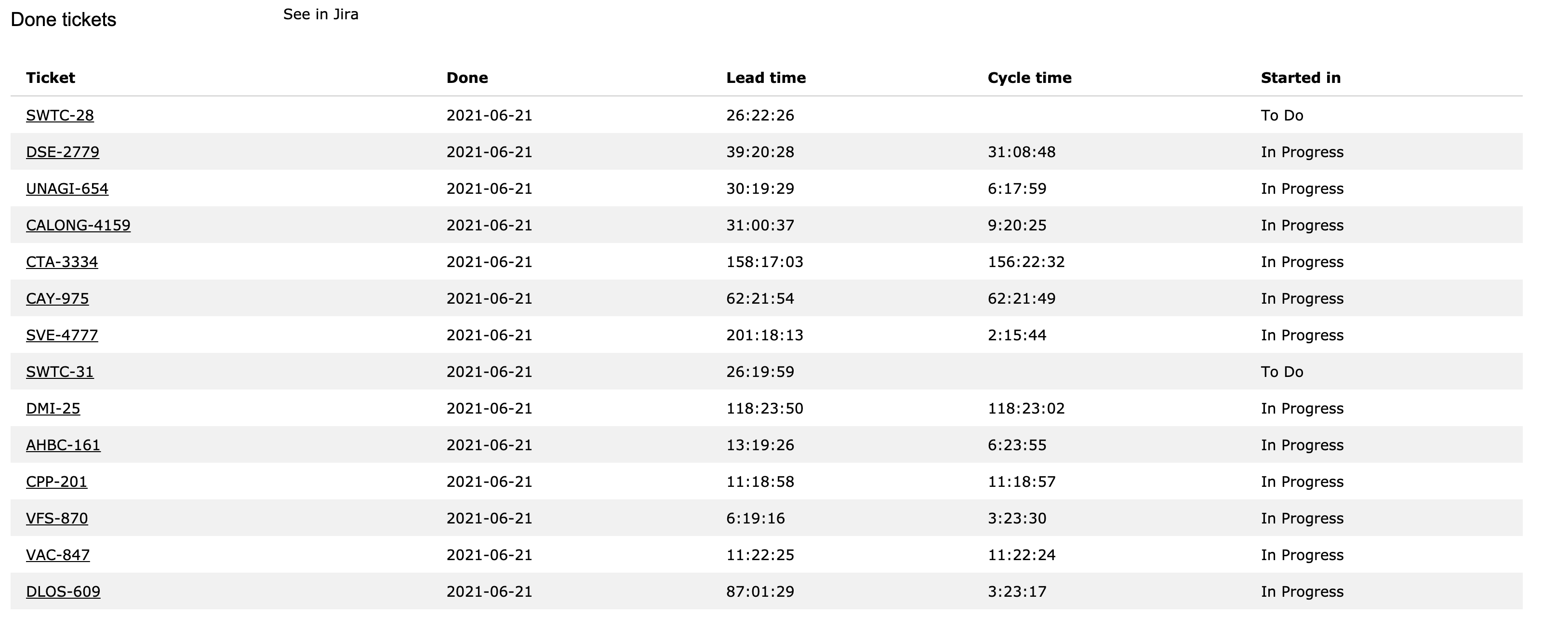Open ticket DSE-2779

tap(62, 151)
